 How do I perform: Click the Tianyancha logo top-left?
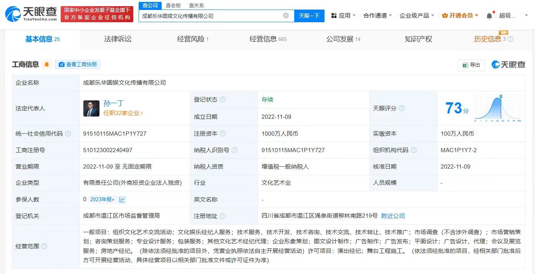pyautogui.click(x=29, y=13)
